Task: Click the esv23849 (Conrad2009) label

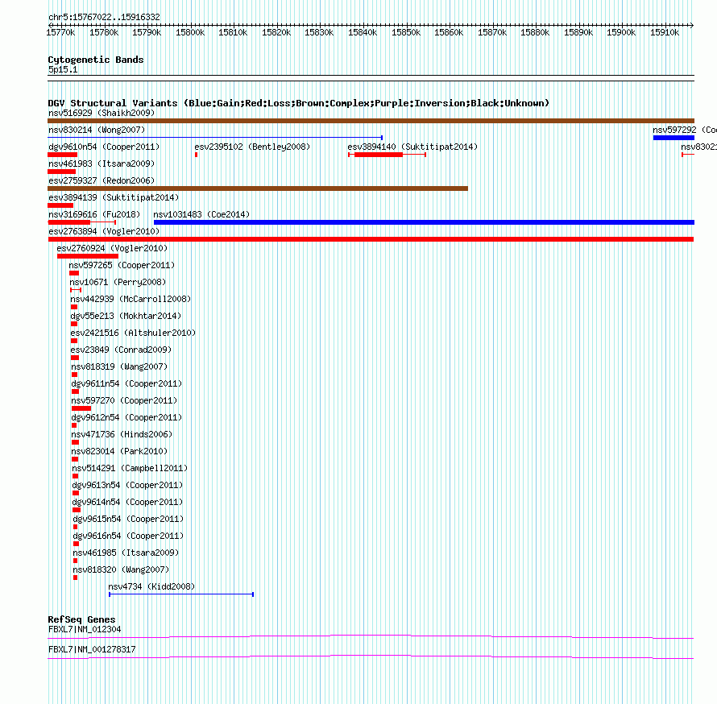Action: 121,350
